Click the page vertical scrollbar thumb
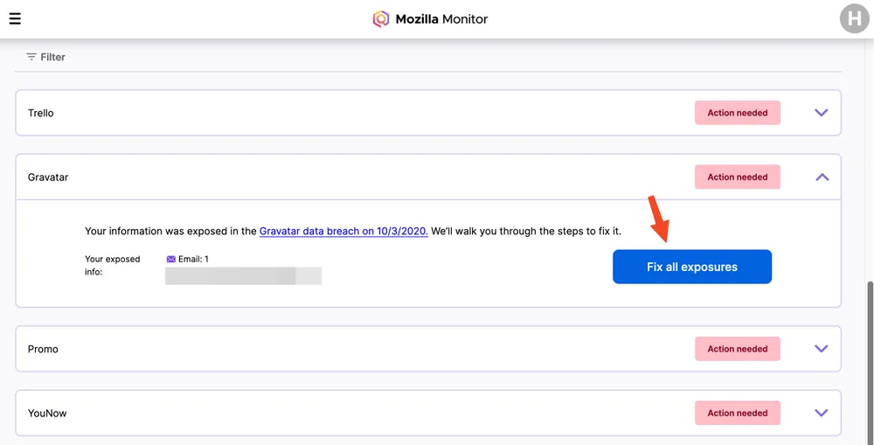Image resolution: width=874 pixels, height=445 pixels. point(871,362)
